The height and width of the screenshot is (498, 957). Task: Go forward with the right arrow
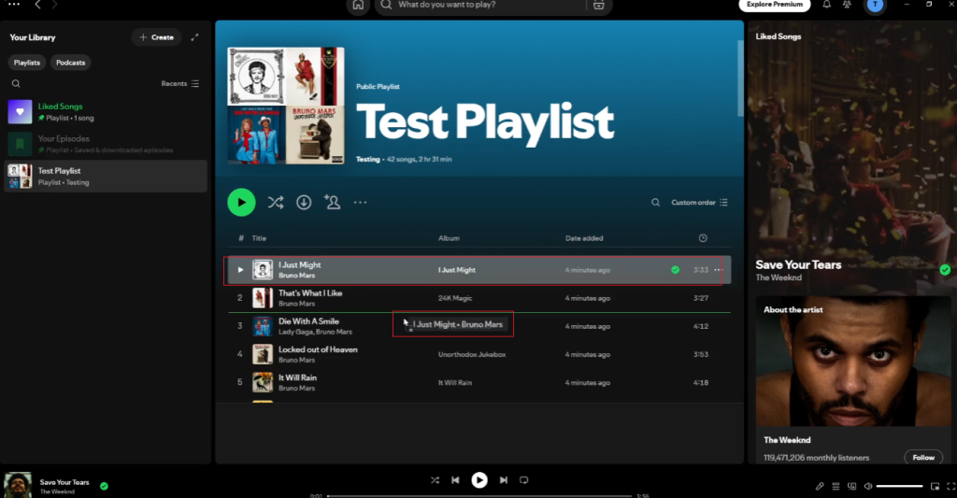[54, 5]
